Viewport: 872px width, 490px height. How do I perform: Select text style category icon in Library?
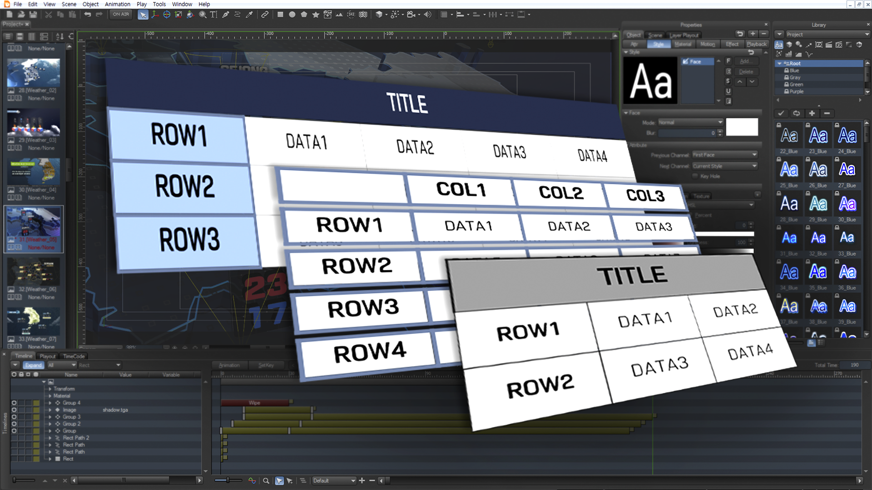coord(779,44)
